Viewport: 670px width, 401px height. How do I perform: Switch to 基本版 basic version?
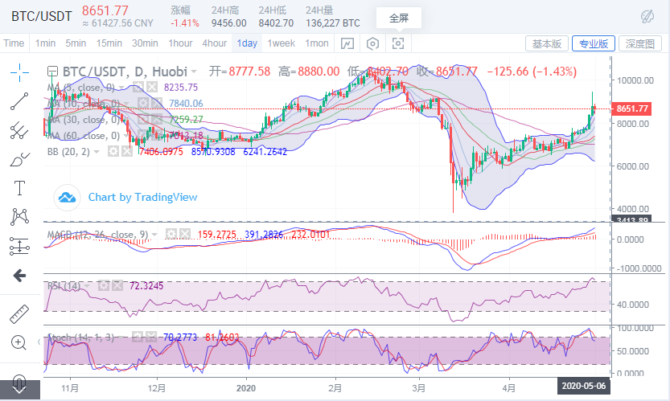(546, 43)
